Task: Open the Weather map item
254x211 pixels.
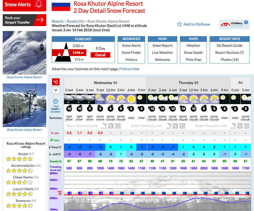Action: click(193, 46)
